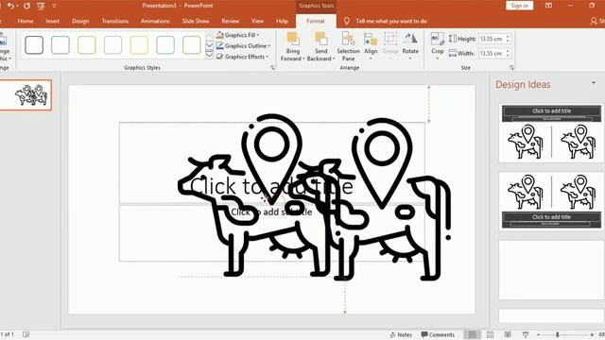Image resolution: width=605 pixels, height=340 pixels.
Task: Toggle the Comments pane
Action: 438,334
